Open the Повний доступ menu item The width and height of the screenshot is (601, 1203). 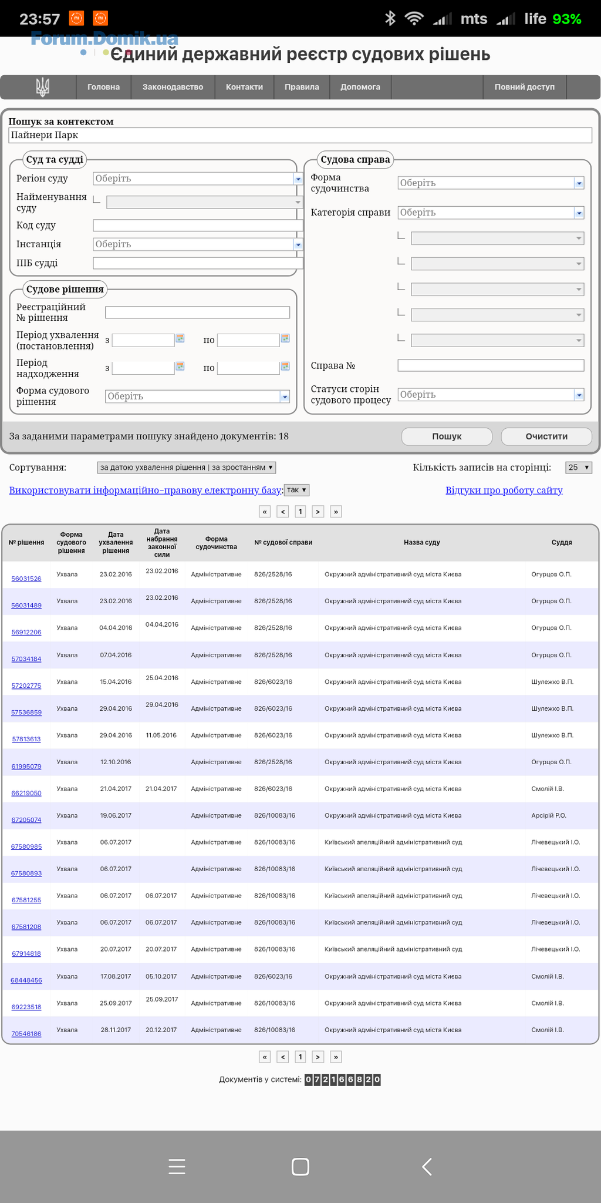click(x=524, y=87)
